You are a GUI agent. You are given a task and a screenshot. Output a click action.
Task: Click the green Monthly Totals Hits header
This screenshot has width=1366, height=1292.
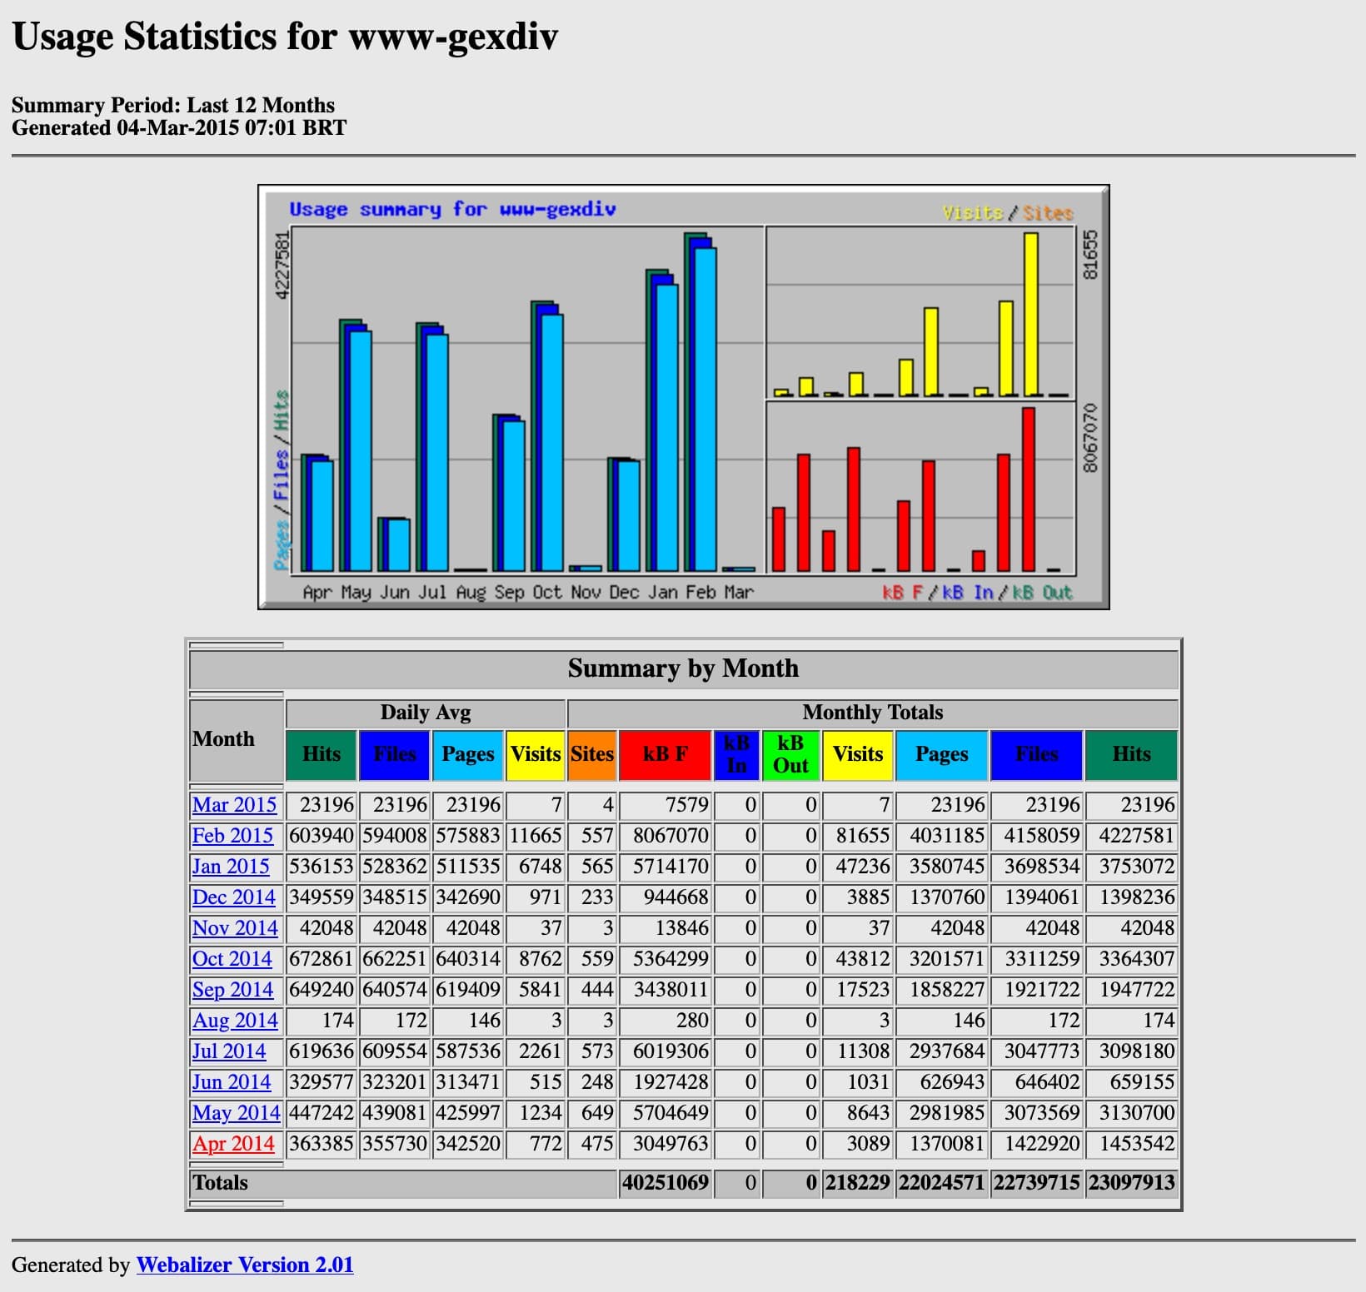(x=1132, y=754)
